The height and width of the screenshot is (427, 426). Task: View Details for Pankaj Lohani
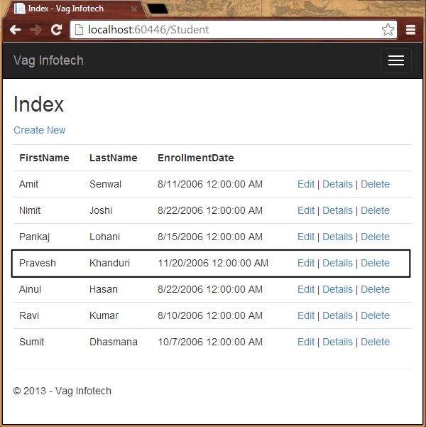337,237
